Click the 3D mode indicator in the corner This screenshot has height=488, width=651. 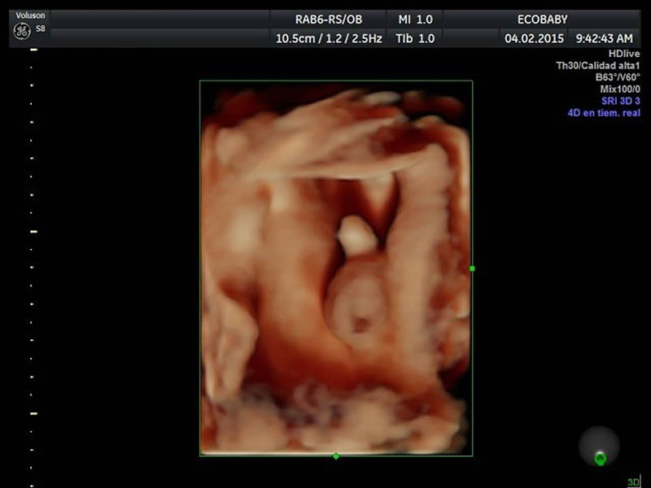[x=633, y=481]
